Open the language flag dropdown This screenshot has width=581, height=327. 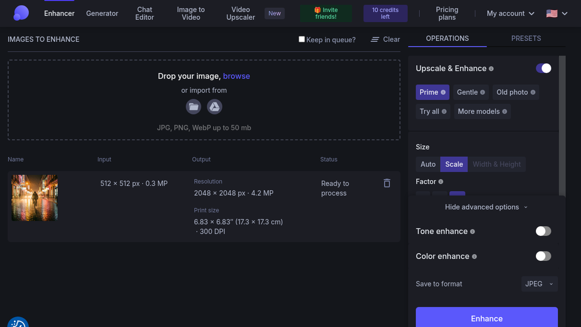(557, 14)
